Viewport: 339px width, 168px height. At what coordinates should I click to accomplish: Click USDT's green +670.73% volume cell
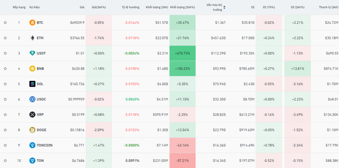pyautogui.click(x=182, y=53)
